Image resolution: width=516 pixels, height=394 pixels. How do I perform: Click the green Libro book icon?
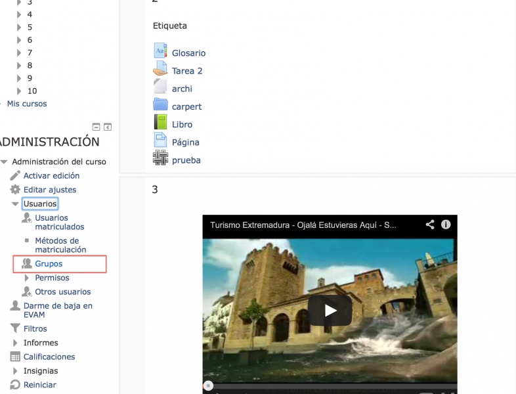[x=160, y=122]
